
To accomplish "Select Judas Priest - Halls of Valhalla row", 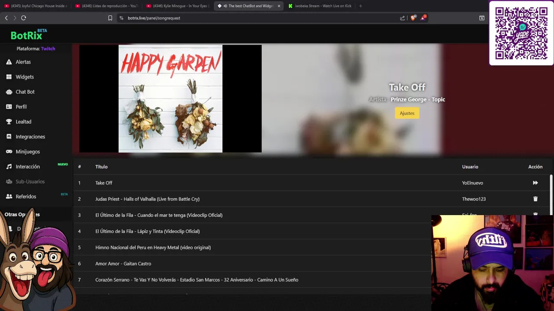I will [312, 199].
